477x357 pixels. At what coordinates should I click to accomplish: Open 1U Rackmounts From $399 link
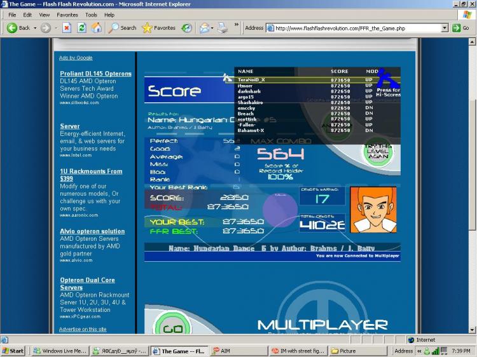tap(91, 175)
